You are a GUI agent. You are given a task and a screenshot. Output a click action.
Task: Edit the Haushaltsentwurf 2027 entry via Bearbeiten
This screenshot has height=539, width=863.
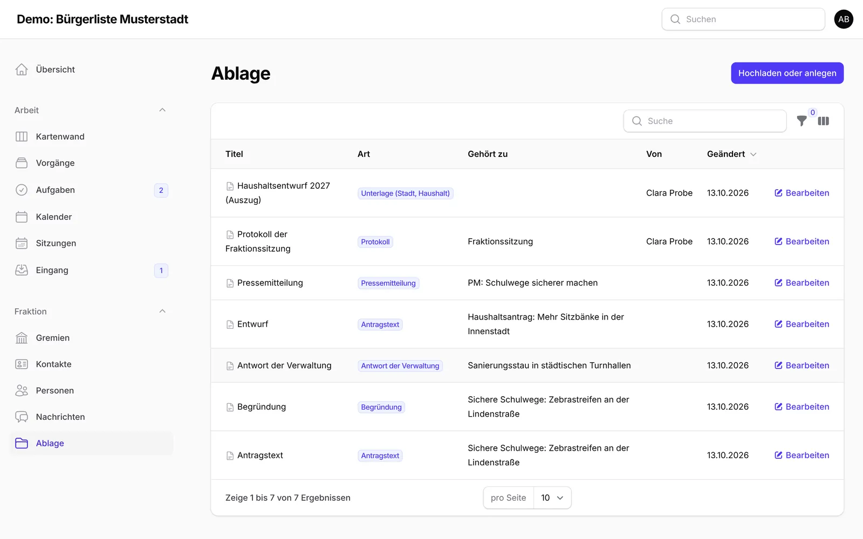[x=802, y=193]
